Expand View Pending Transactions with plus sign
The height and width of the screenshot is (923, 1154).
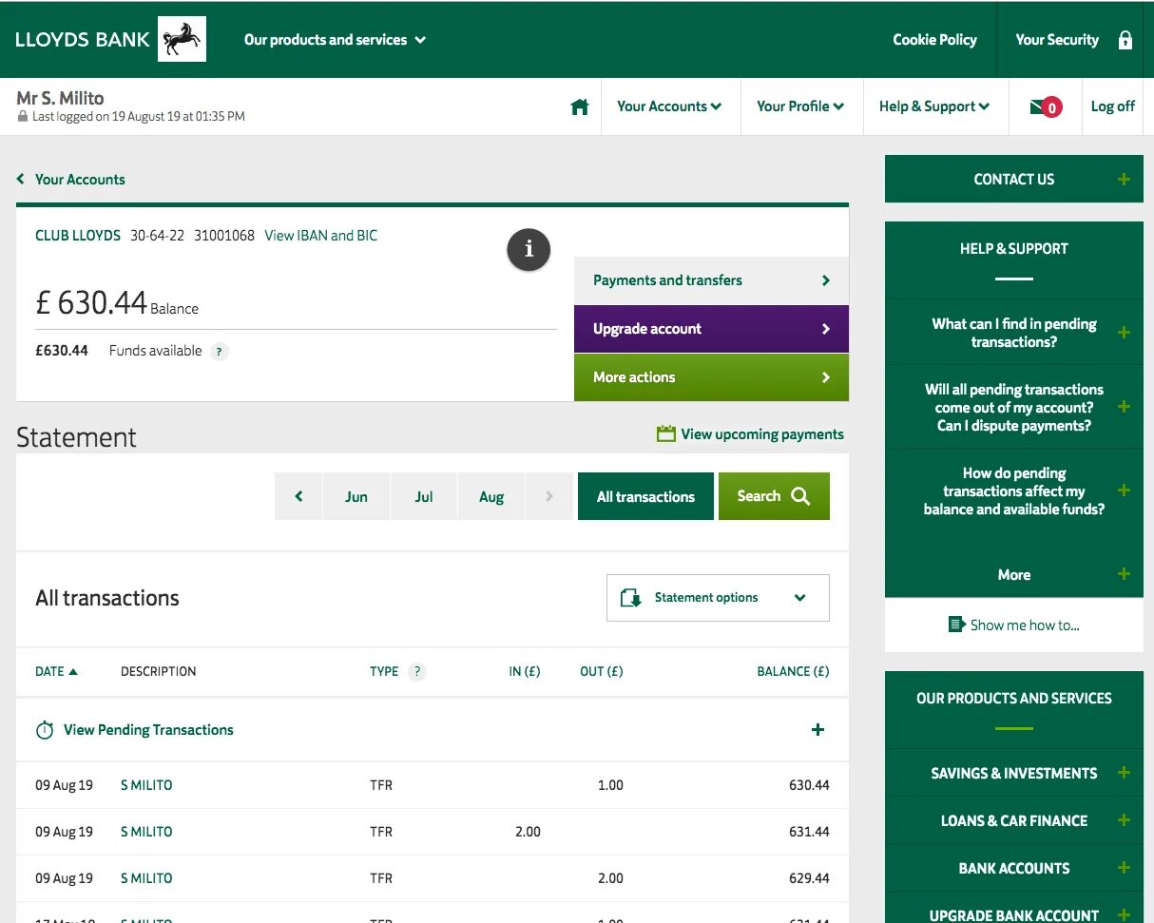(817, 730)
